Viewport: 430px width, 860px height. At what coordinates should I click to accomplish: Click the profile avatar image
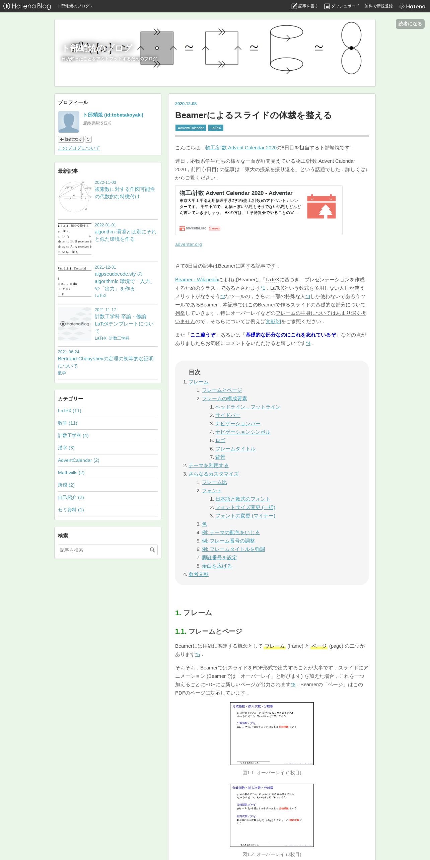(69, 122)
